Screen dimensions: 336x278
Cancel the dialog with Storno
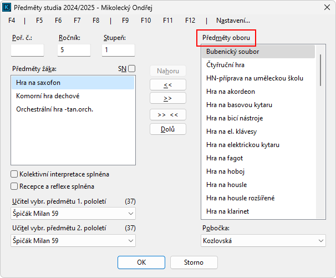coord(194,262)
